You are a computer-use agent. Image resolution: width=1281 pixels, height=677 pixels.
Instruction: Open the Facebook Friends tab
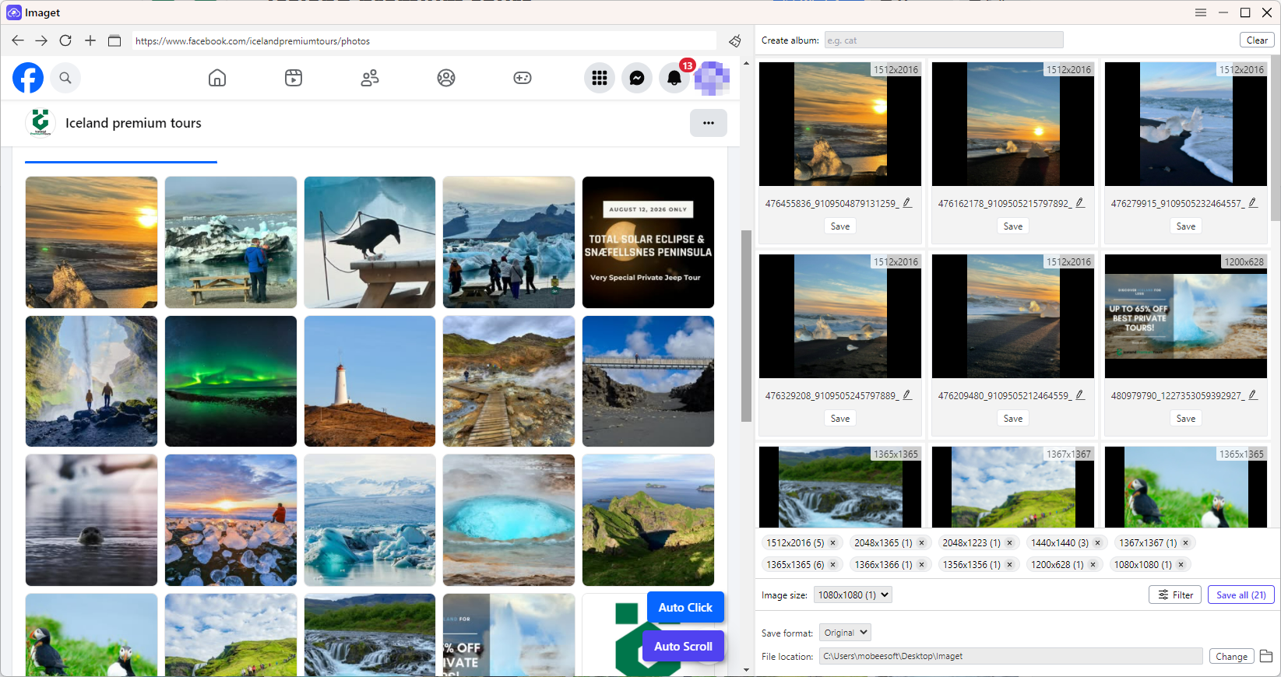click(x=370, y=78)
